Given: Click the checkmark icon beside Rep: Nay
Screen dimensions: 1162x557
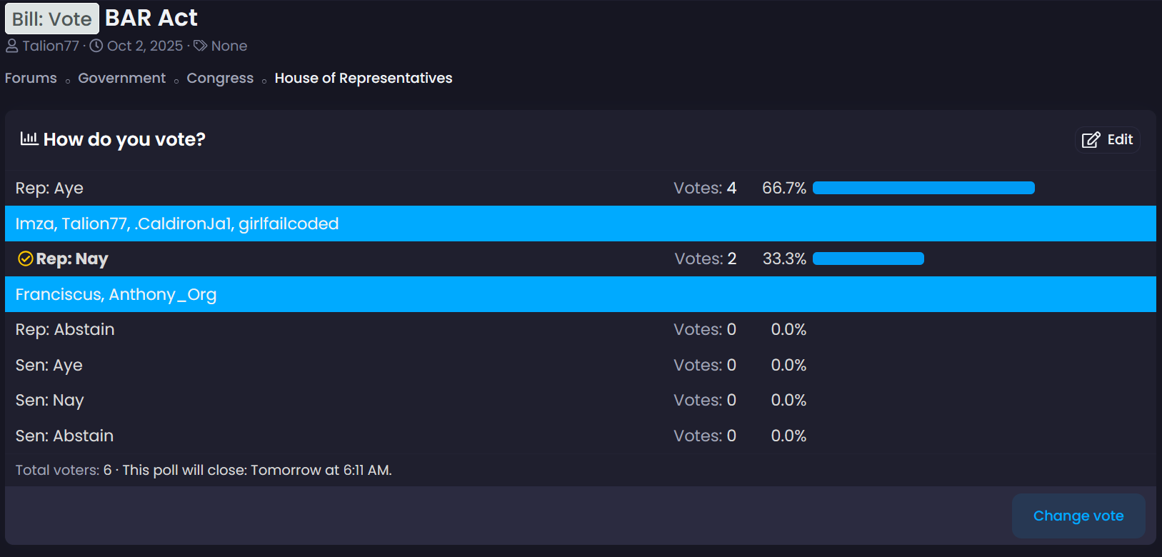Looking at the screenshot, I should tap(25, 259).
